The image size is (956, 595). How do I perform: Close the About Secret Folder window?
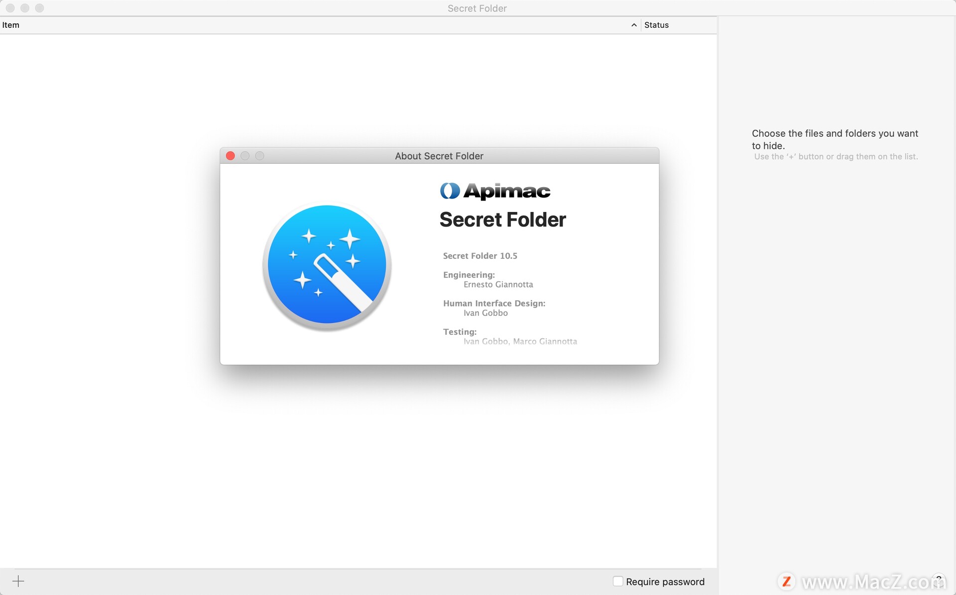click(231, 156)
